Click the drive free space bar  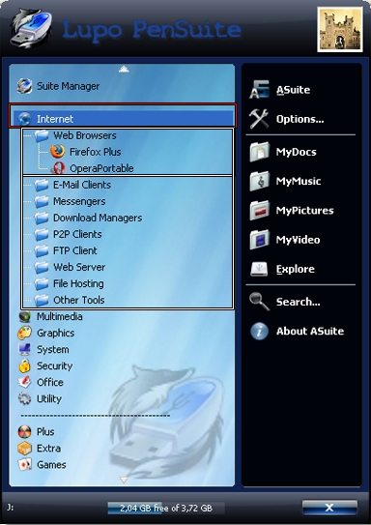click(x=166, y=508)
